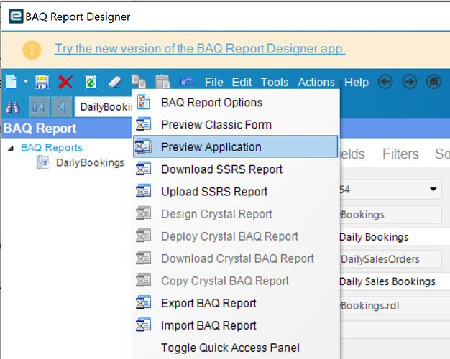Select Preview Application menu entry

pos(211,146)
